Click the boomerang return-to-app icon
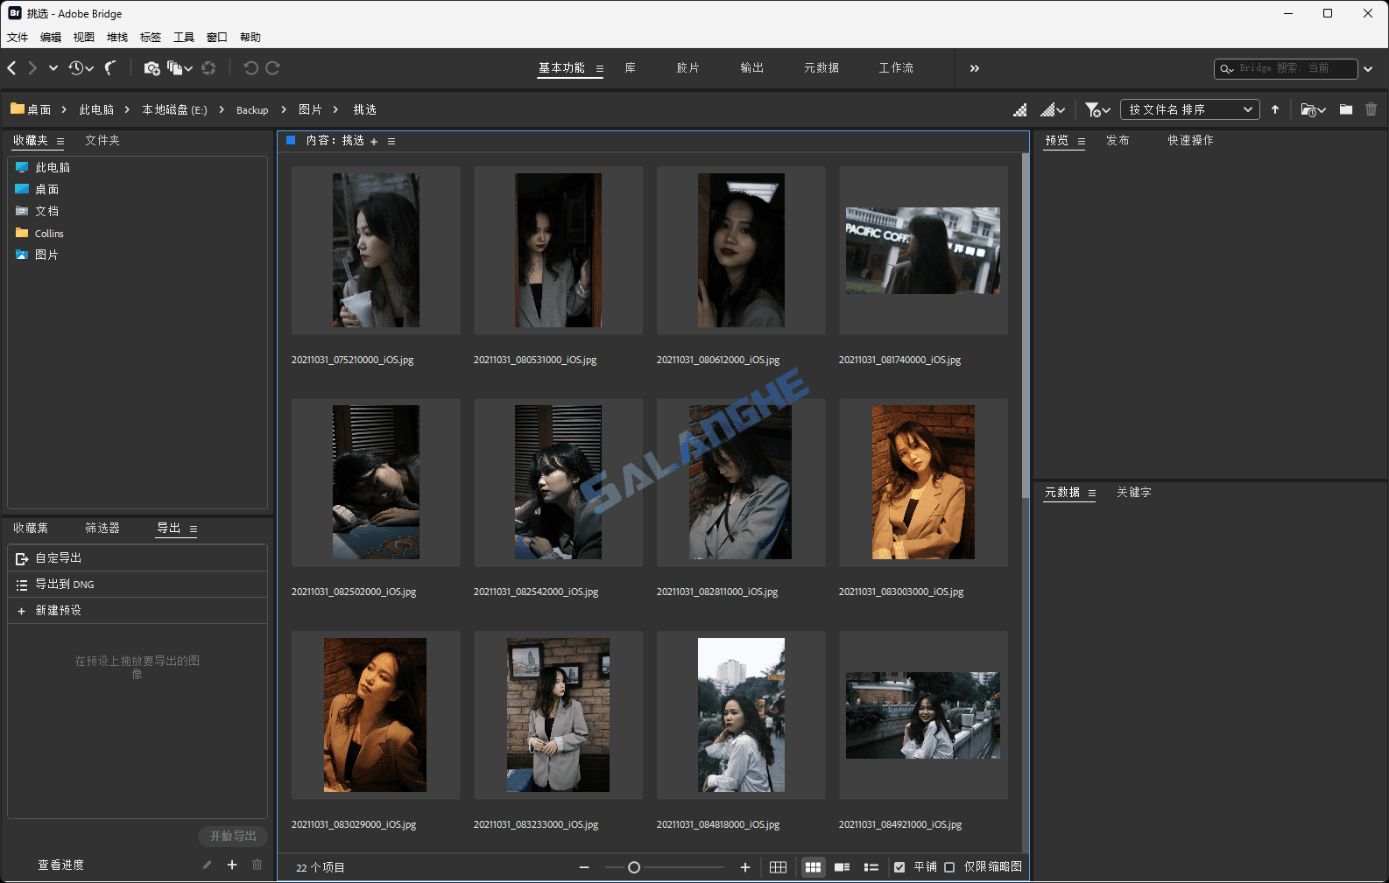The height and width of the screenshot is (883, 1389). pos(110,68)
